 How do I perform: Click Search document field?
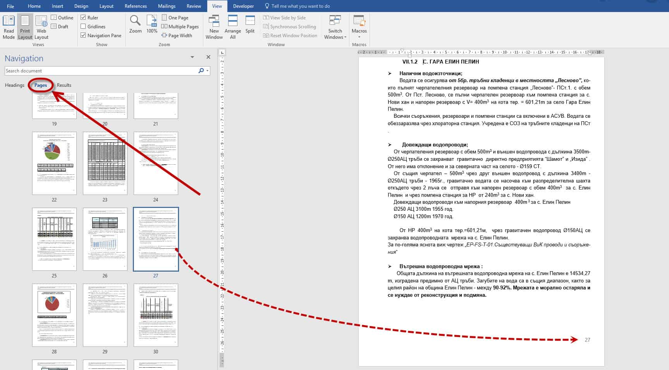click(101, 71)
